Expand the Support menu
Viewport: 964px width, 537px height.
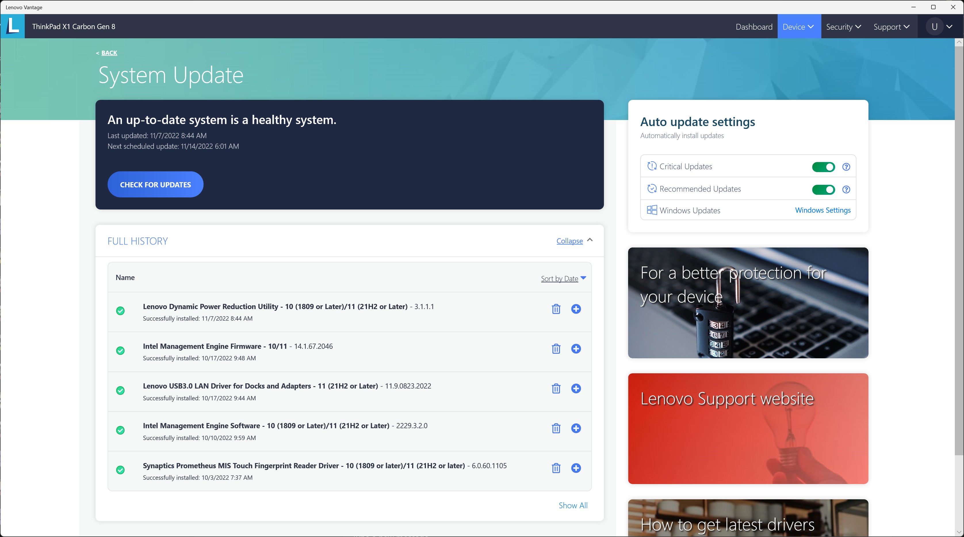coord(891,26)
